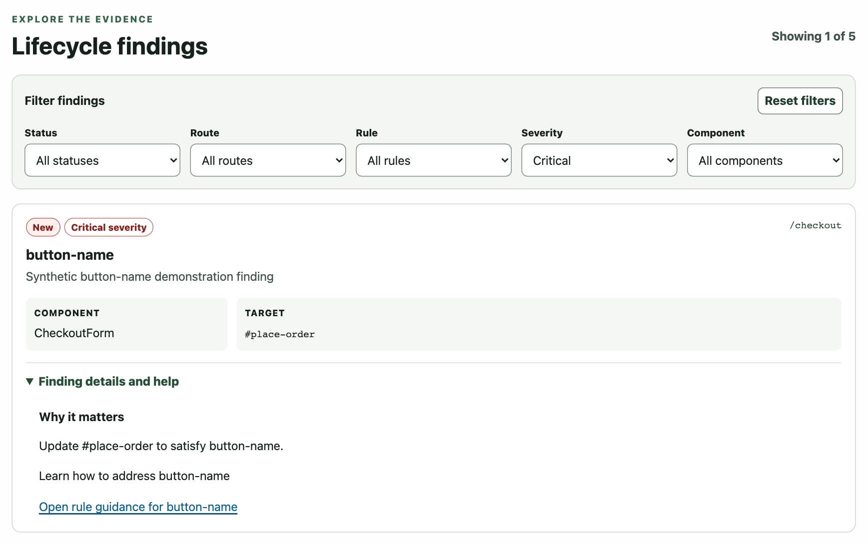Click the Explore the Evidence eyebrow label
868x544 pixels.
click(82, 19)
